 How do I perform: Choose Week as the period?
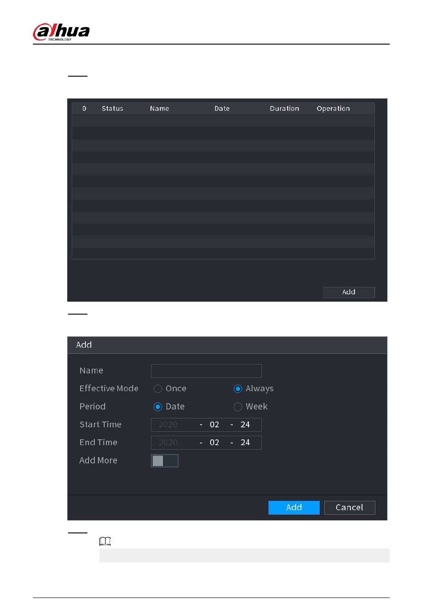point(238,407)
